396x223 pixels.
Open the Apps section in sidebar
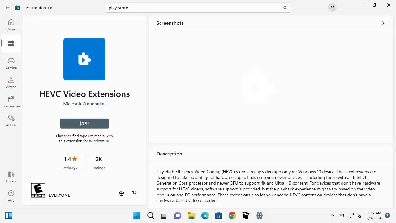coord(11,43)
